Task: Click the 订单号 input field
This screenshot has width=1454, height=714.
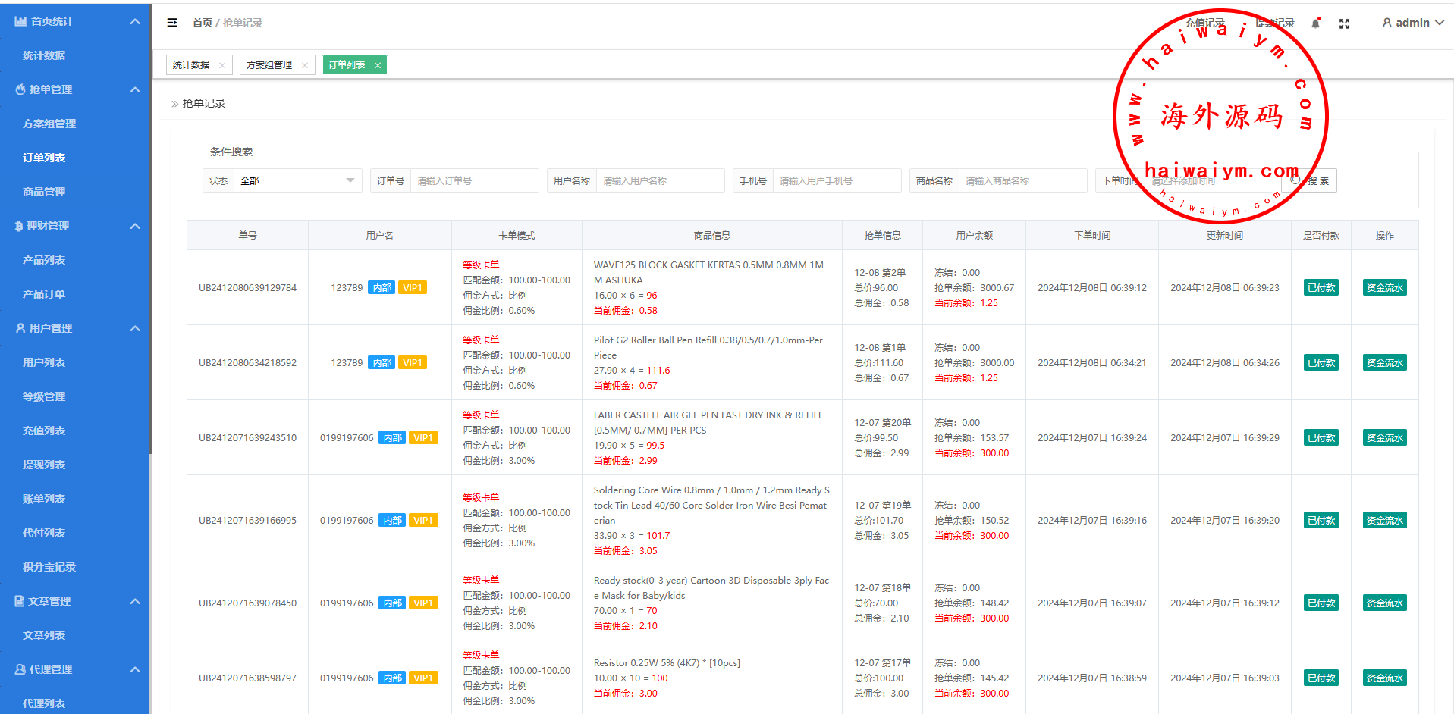Action: pos(474,180)
